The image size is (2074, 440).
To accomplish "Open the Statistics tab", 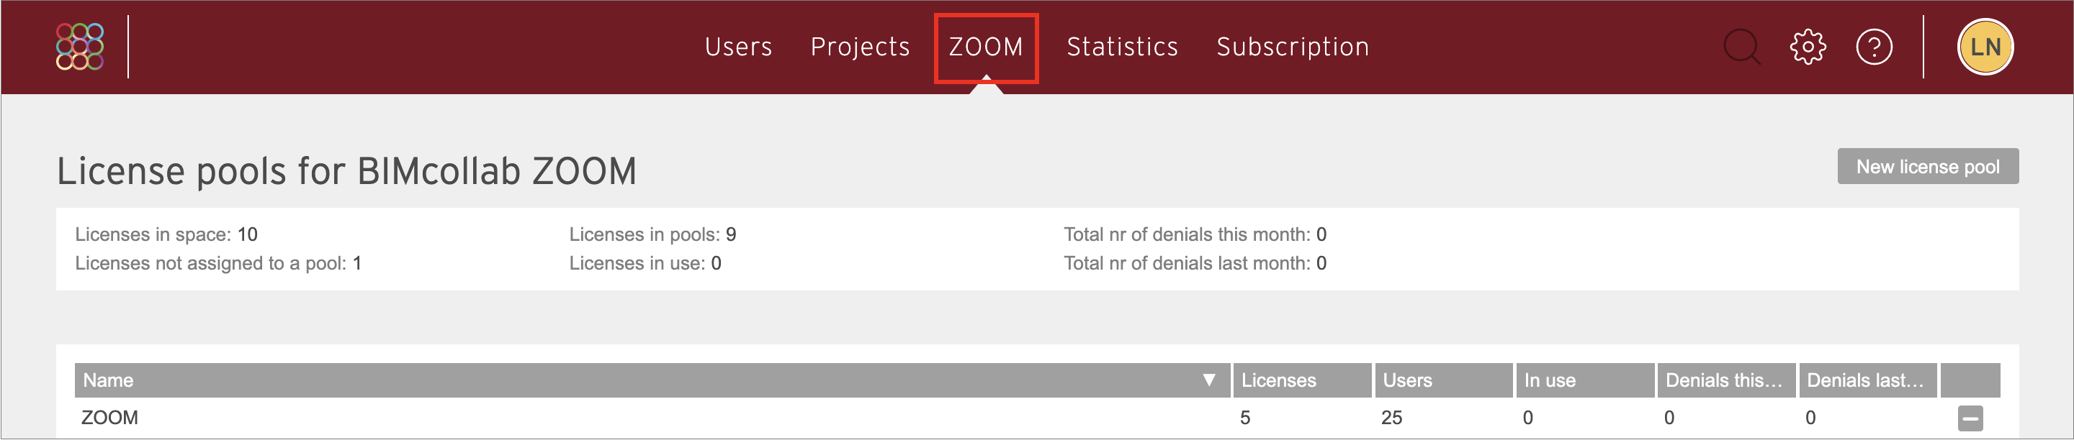I will click(x=1121, y=47).
